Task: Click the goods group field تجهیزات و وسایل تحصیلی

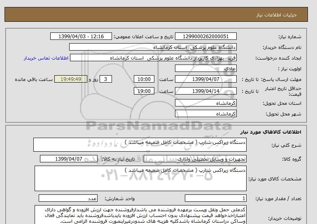Action: 195,159
